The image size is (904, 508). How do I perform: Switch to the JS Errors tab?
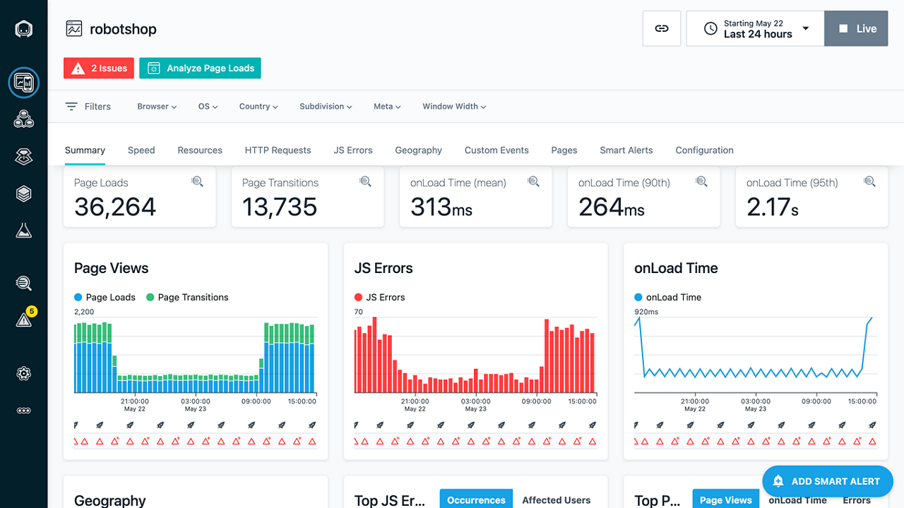coord(352,150)
